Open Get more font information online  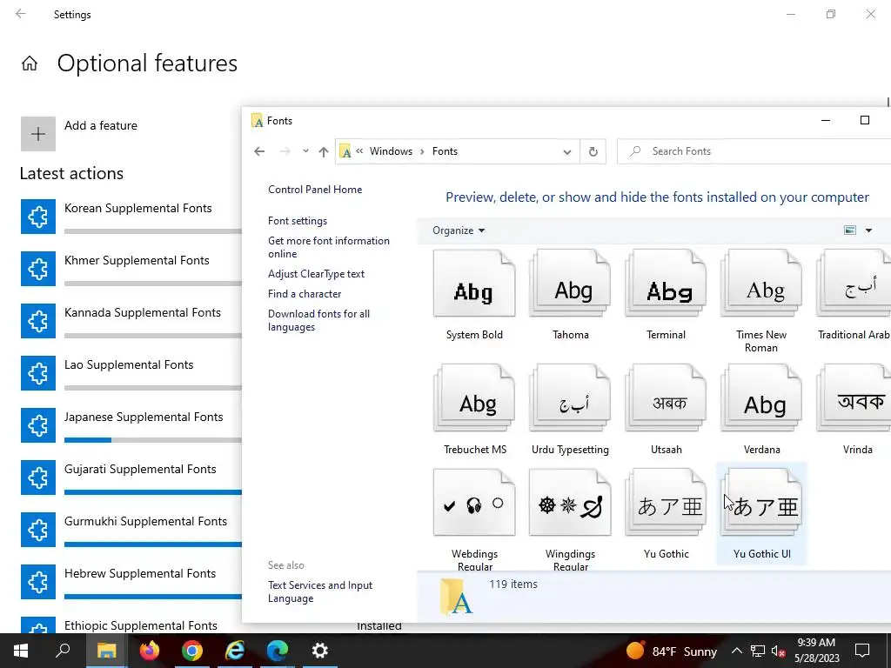tap(328, 247)
